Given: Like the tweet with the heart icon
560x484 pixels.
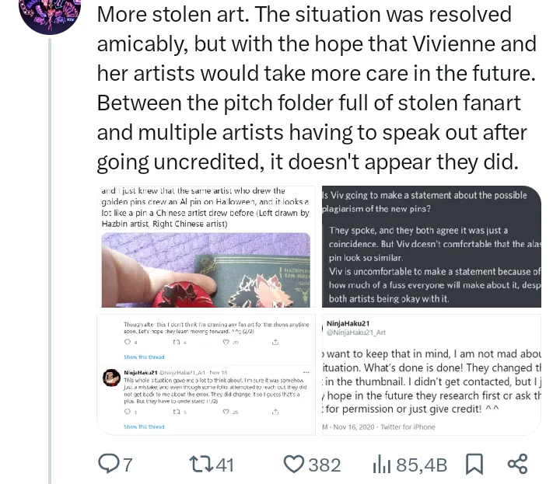Looking at the screenshot, I should [293, 464].
